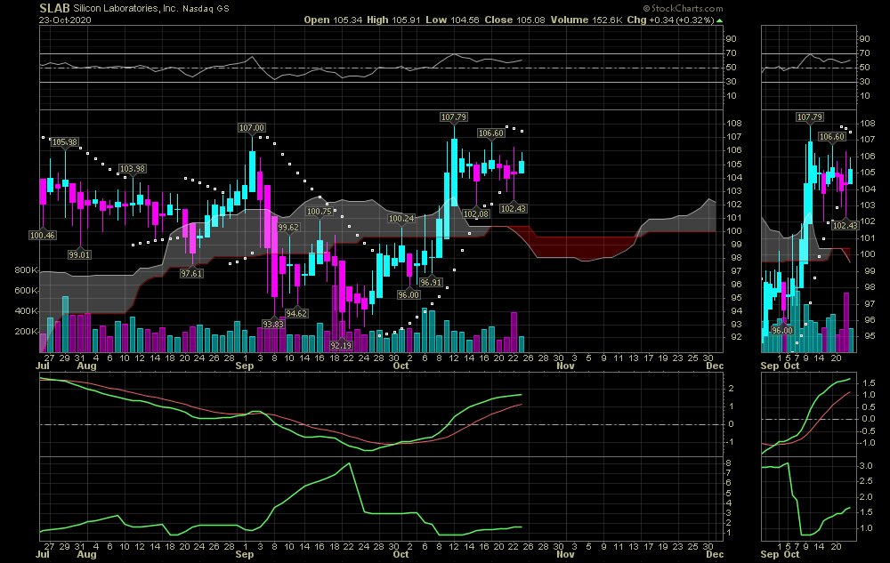Click the 97.61 price label
890x563 pixels.
192,273
